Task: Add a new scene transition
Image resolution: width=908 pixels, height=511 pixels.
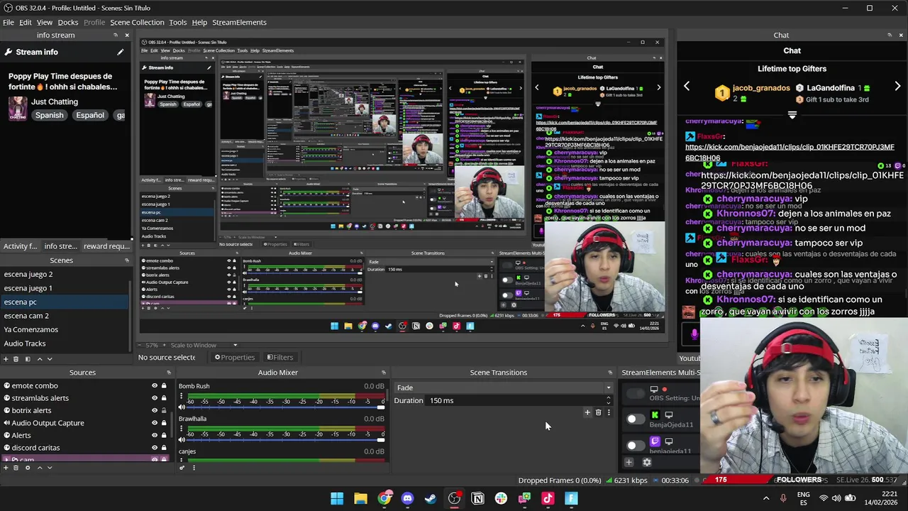Action: coord(587,412)
